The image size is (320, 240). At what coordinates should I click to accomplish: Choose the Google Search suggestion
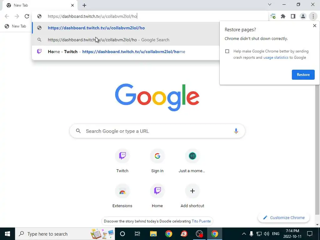(126, 40)
